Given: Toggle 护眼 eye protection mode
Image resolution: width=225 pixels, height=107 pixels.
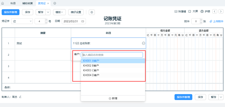Looking at the screenshot, I should click(x=205, y=11).
